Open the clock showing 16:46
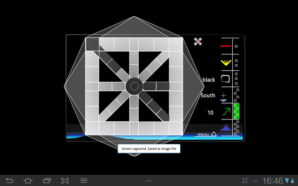Viewport: 298px width, 186px height. [x=273, y=181]
